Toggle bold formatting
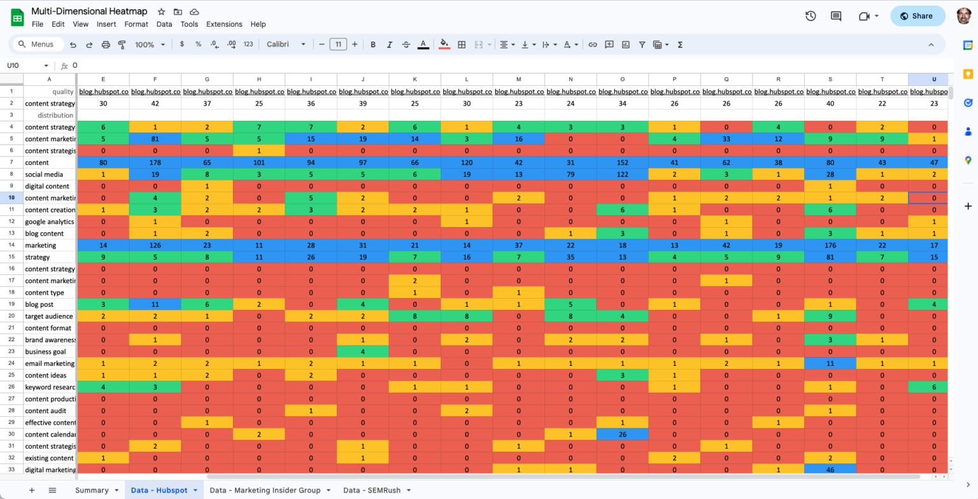This screenshot has height=499, width=978. click(x=373, y=45)
